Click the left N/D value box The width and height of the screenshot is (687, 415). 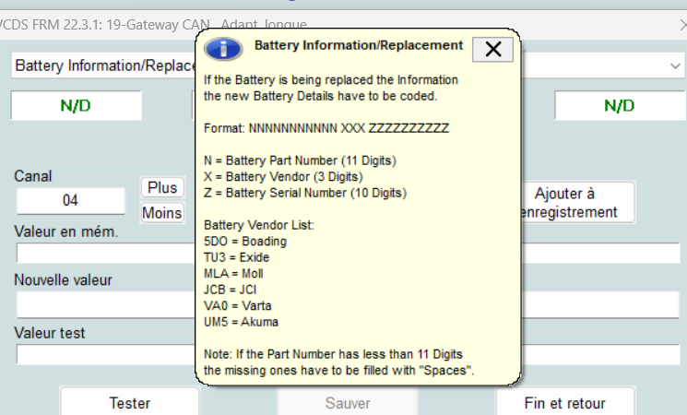[76, 106]
